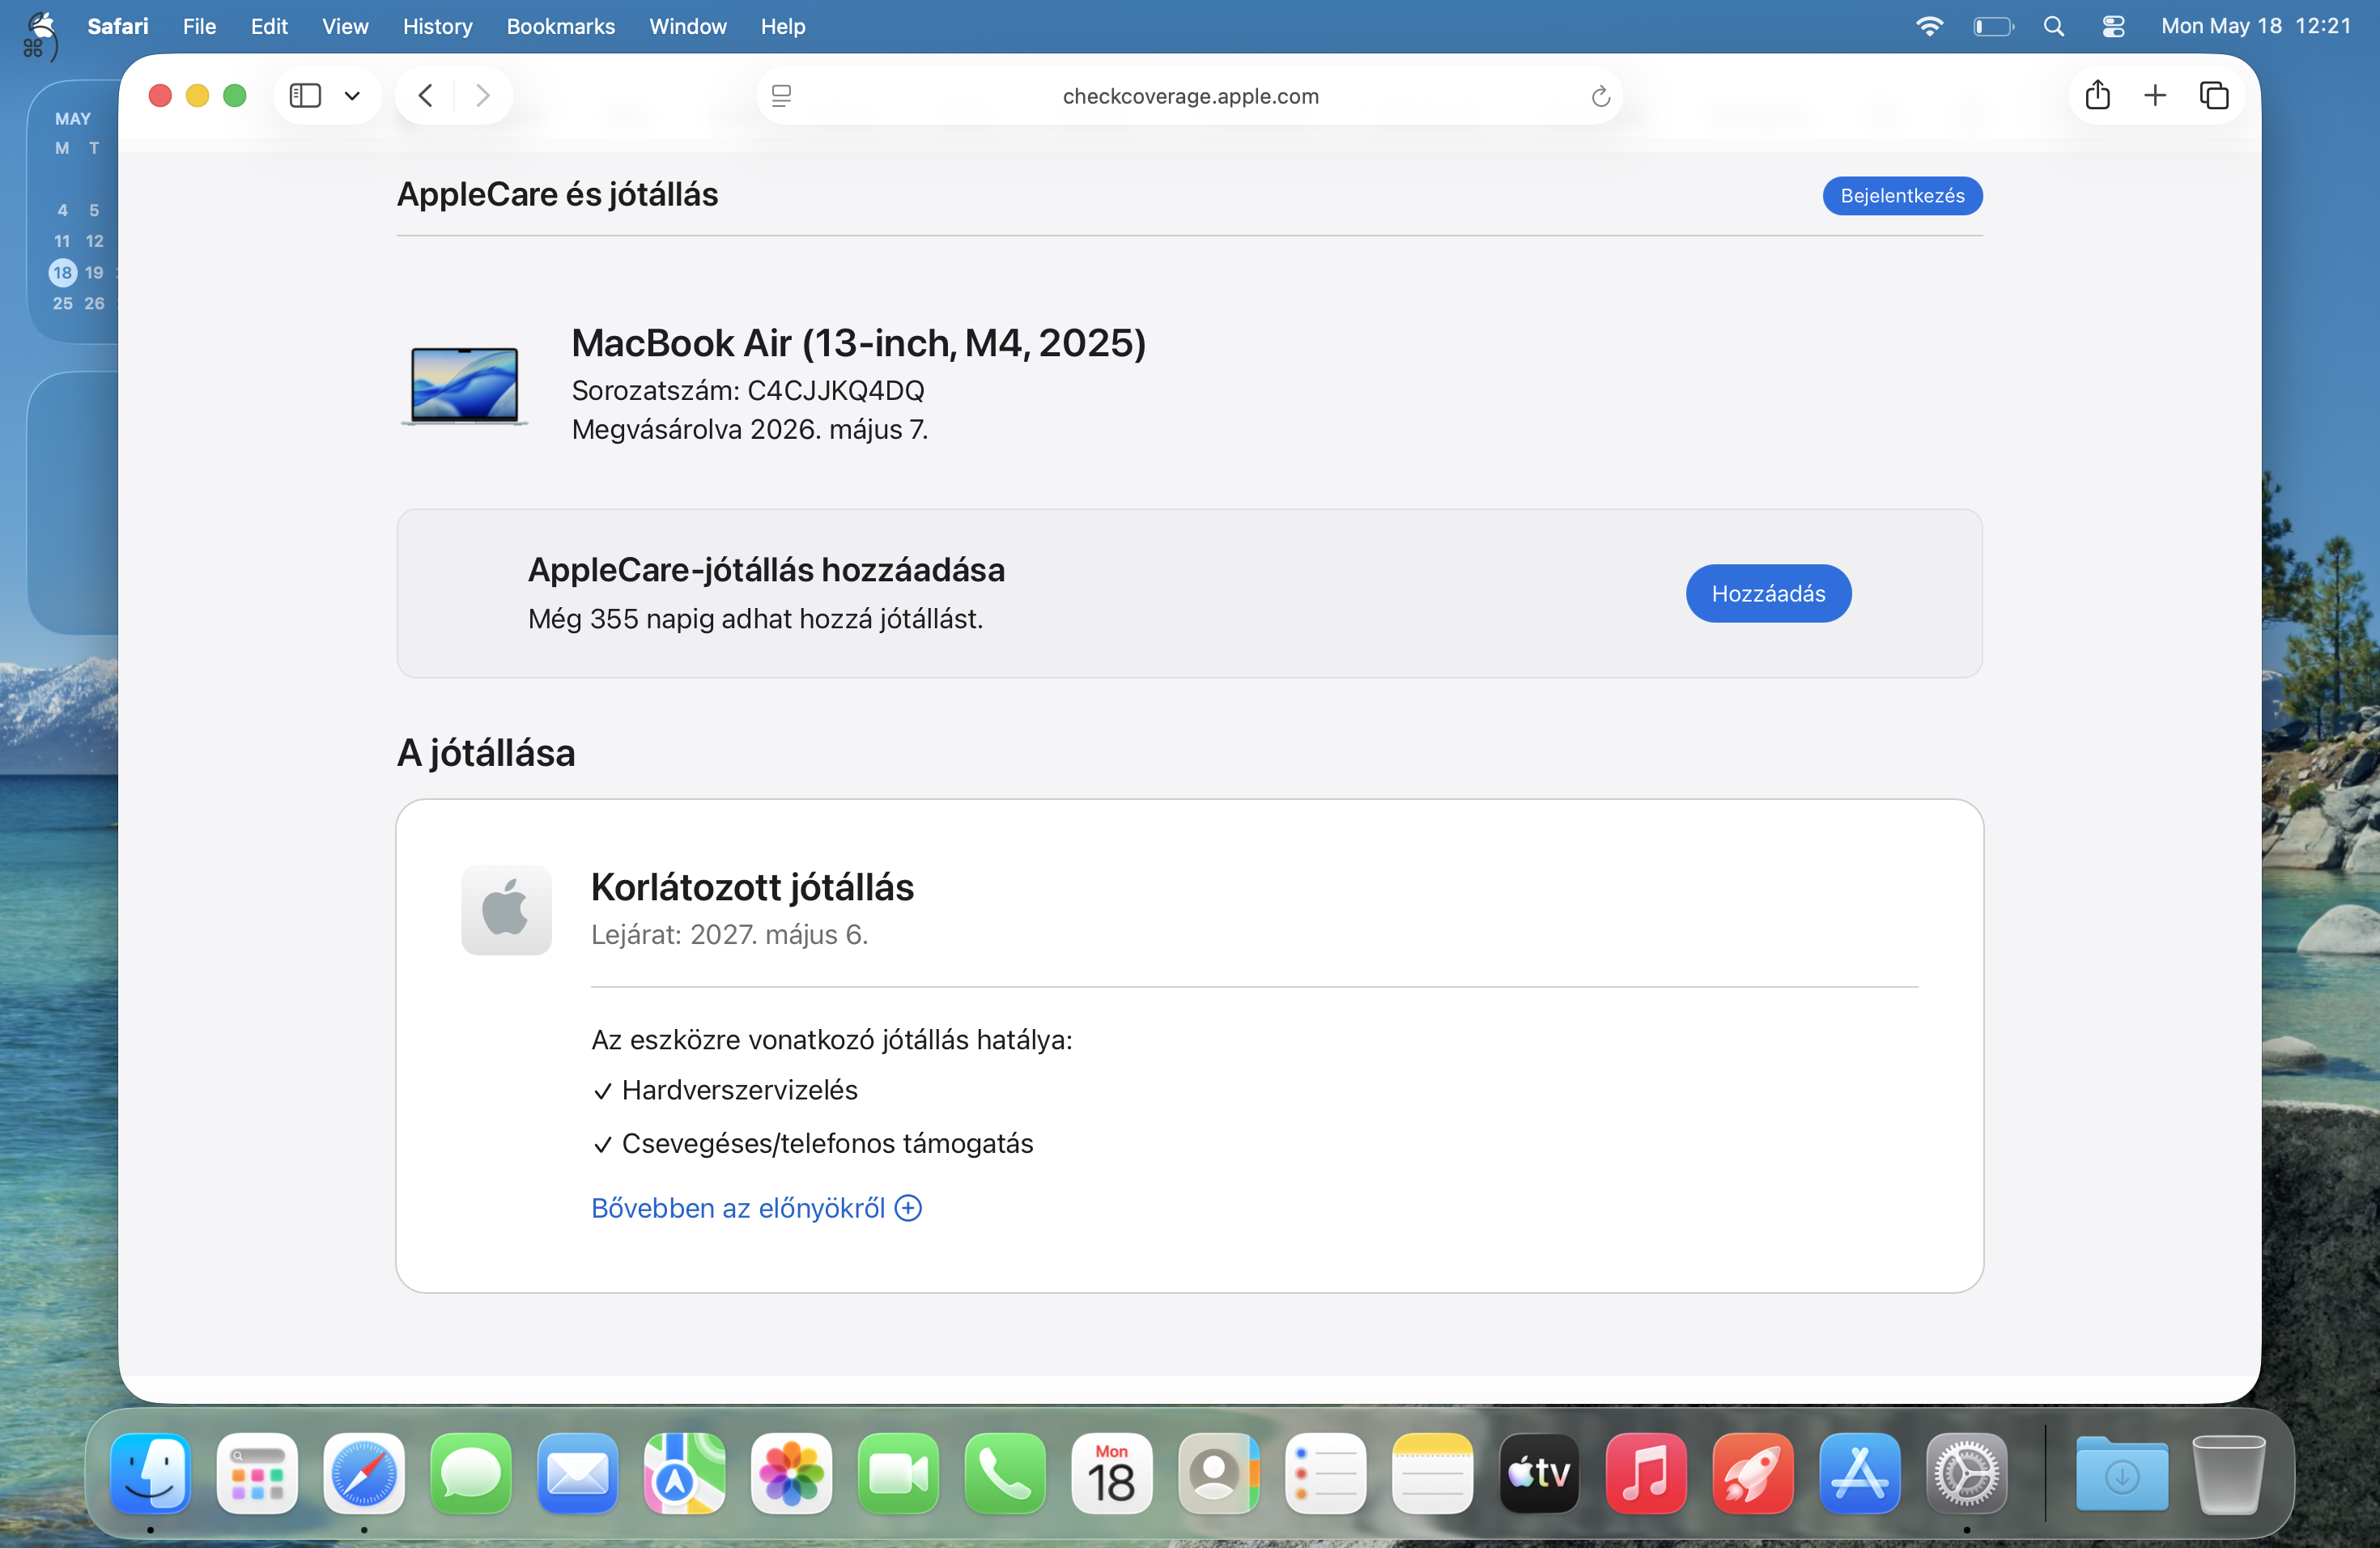2380x1548 pixels.
Task: Open Music from the Dock
Action: coord(1646,1474)
